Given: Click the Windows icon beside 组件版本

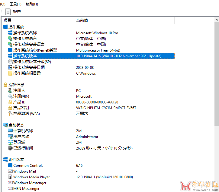Looking at the screenshot, I should point(5,160).
